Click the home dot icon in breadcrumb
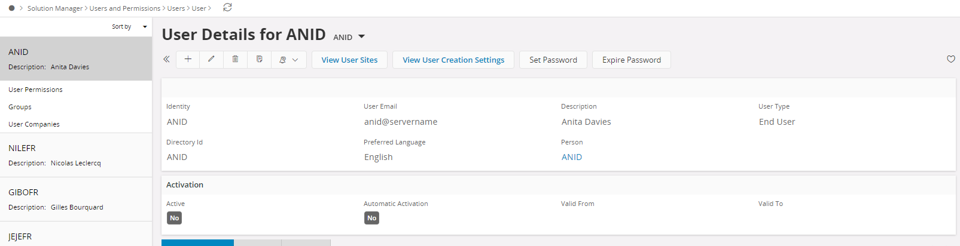Image resolution: width=960 pixels, height=246 pixels. (x=11, y=8)
